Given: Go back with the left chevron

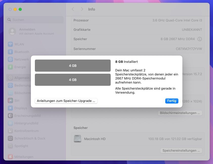Looking at the screenshot, I should pyautogui.click(x=73, y=9).
